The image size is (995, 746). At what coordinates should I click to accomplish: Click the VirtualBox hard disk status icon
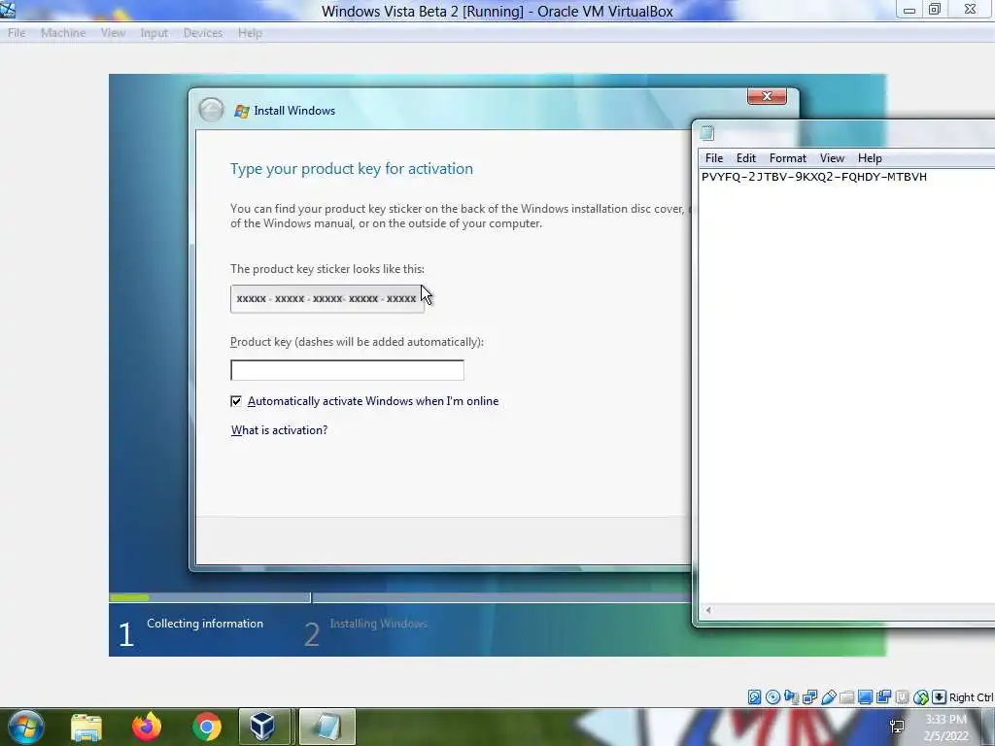pos(754,697)
